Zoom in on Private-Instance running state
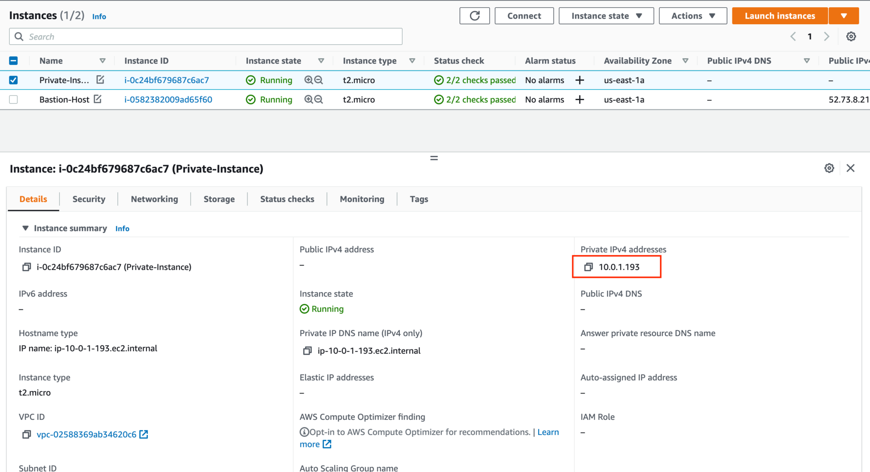Screen dimensions: 870x472 coord(309,80)
